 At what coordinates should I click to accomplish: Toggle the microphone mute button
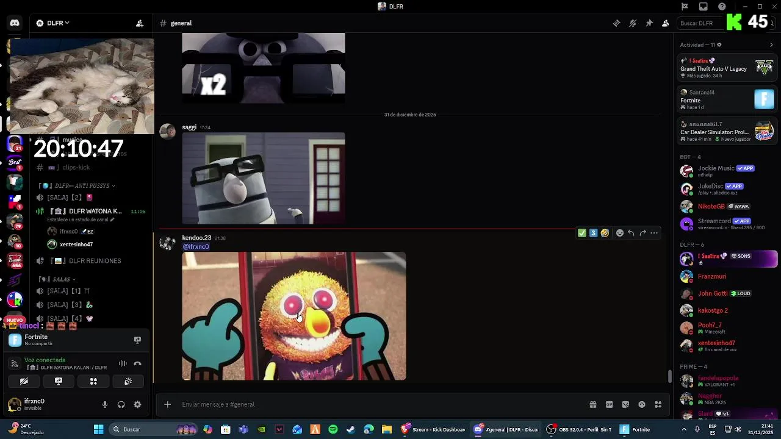105,404
